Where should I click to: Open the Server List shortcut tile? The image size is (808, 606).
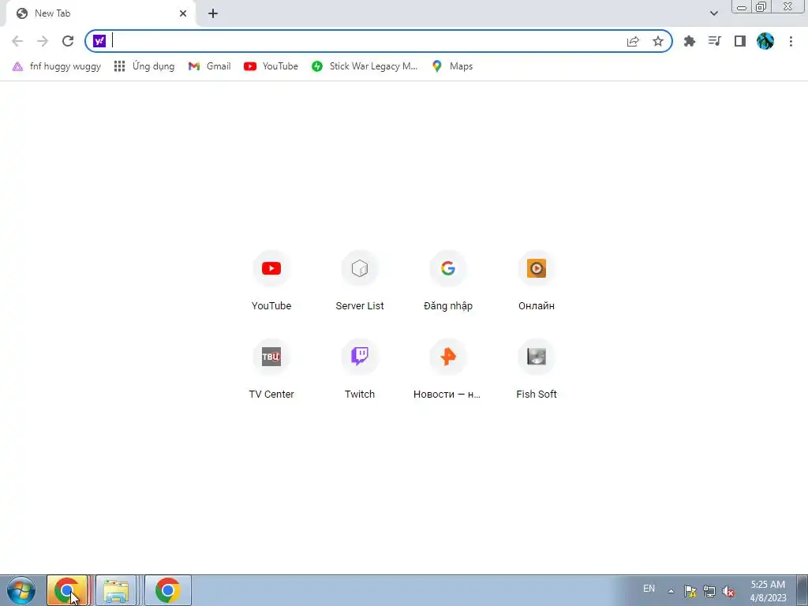coord(360,280)
